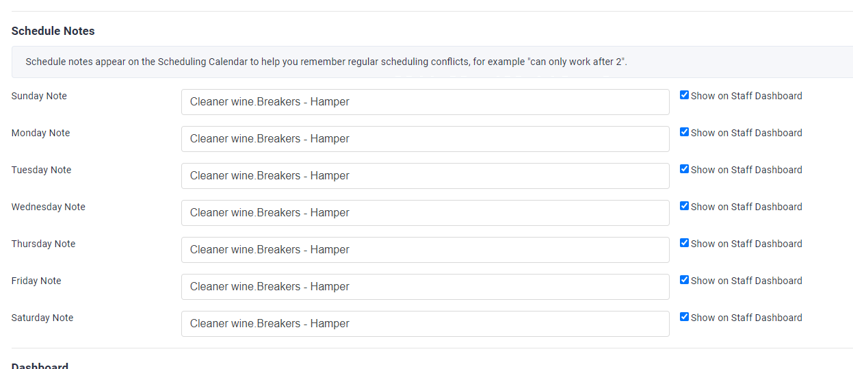Toggle Monday's Show on Staff Dashboard checkbox
853x369 pixels.
tap(684, 132)
